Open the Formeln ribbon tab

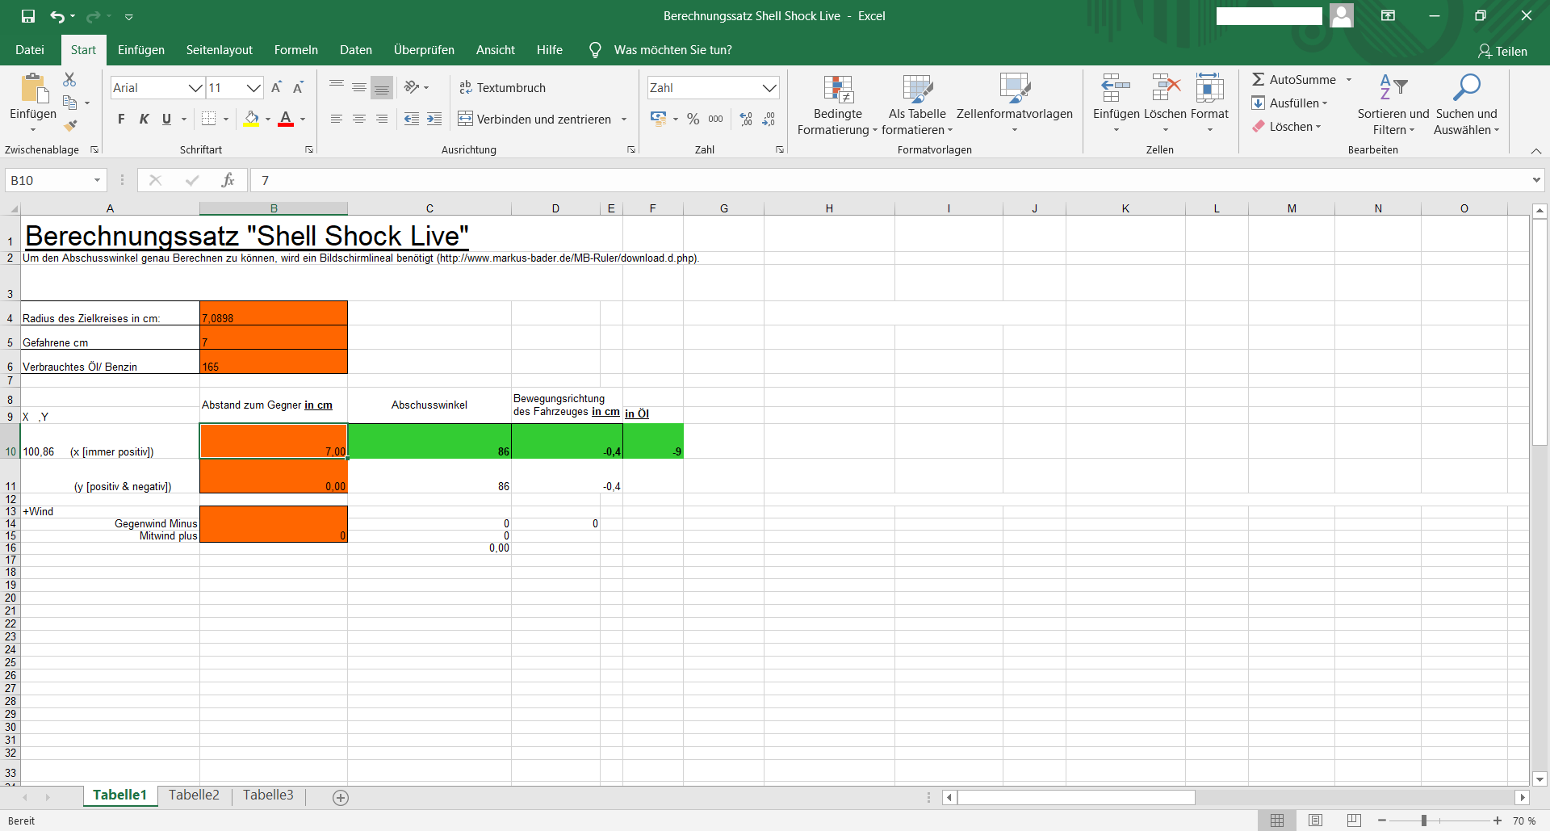click(295, 50)
